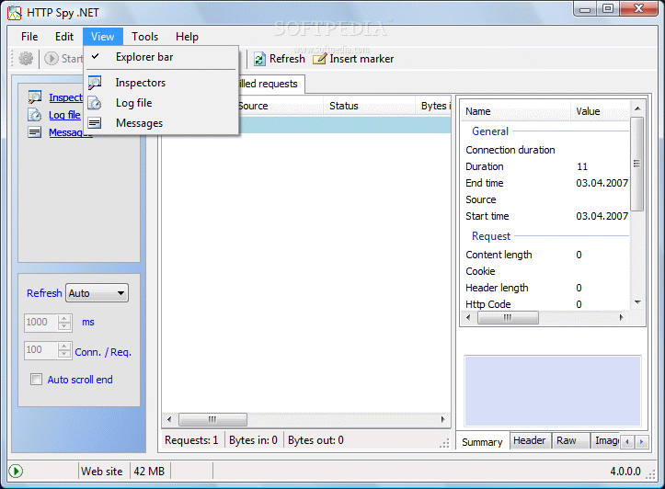Sort by the Source column header
The image size is (665, 489).
(280, 106)
